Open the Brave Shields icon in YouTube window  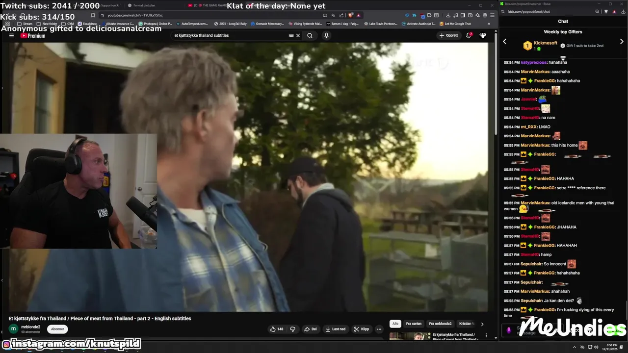(350, 15)
